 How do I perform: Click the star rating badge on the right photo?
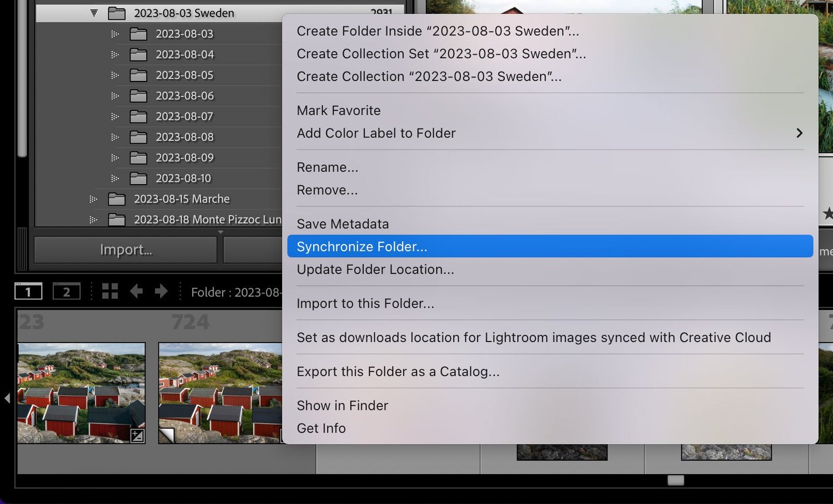click(828, 213)
